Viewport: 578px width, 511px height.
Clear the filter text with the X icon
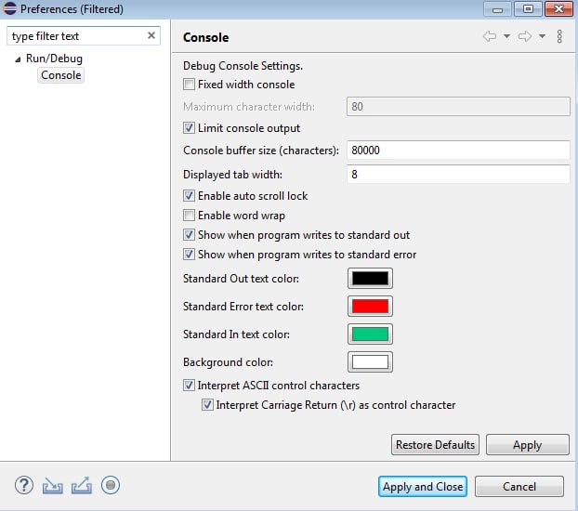pyautogui.click(x=151, y=35)
